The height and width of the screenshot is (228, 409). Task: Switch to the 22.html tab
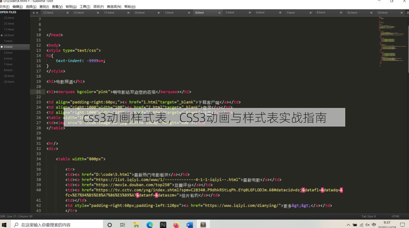pyautogui.click(x=48, y=13)
